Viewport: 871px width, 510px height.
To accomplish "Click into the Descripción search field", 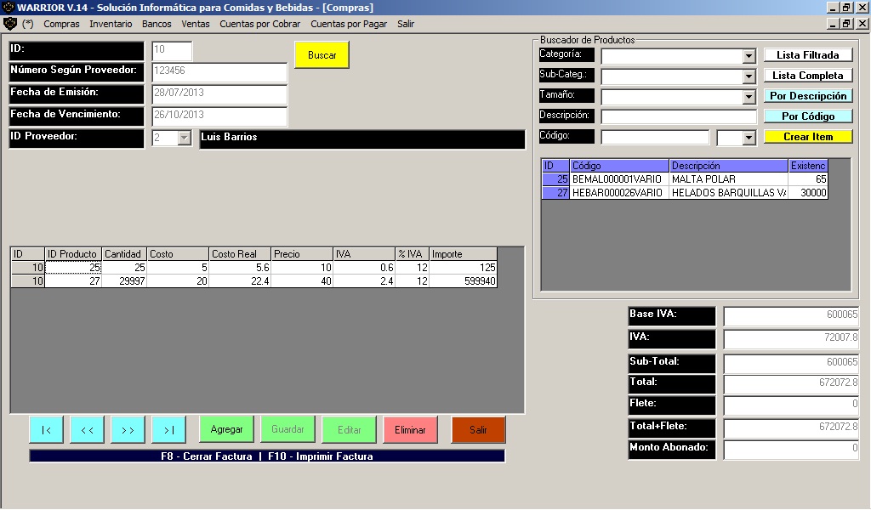I will (678, 116).
